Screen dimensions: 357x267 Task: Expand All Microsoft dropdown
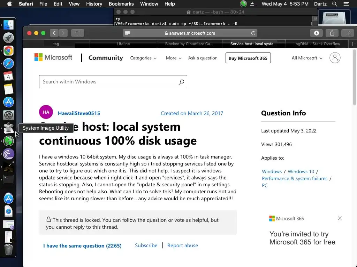click(307, 58)
